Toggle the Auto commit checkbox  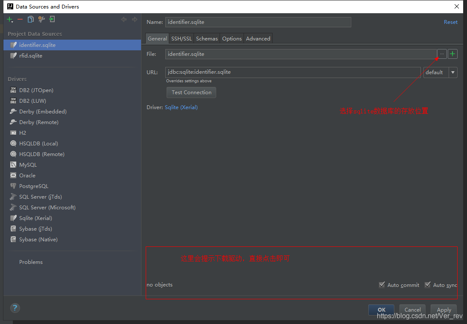[382, 285]
